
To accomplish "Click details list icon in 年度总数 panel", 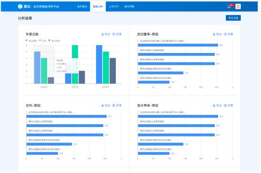I will tap(113, 34).
